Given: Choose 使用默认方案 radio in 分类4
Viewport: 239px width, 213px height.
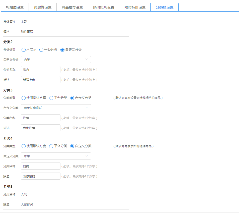Looking at the screenshot, I should [24, 146].
